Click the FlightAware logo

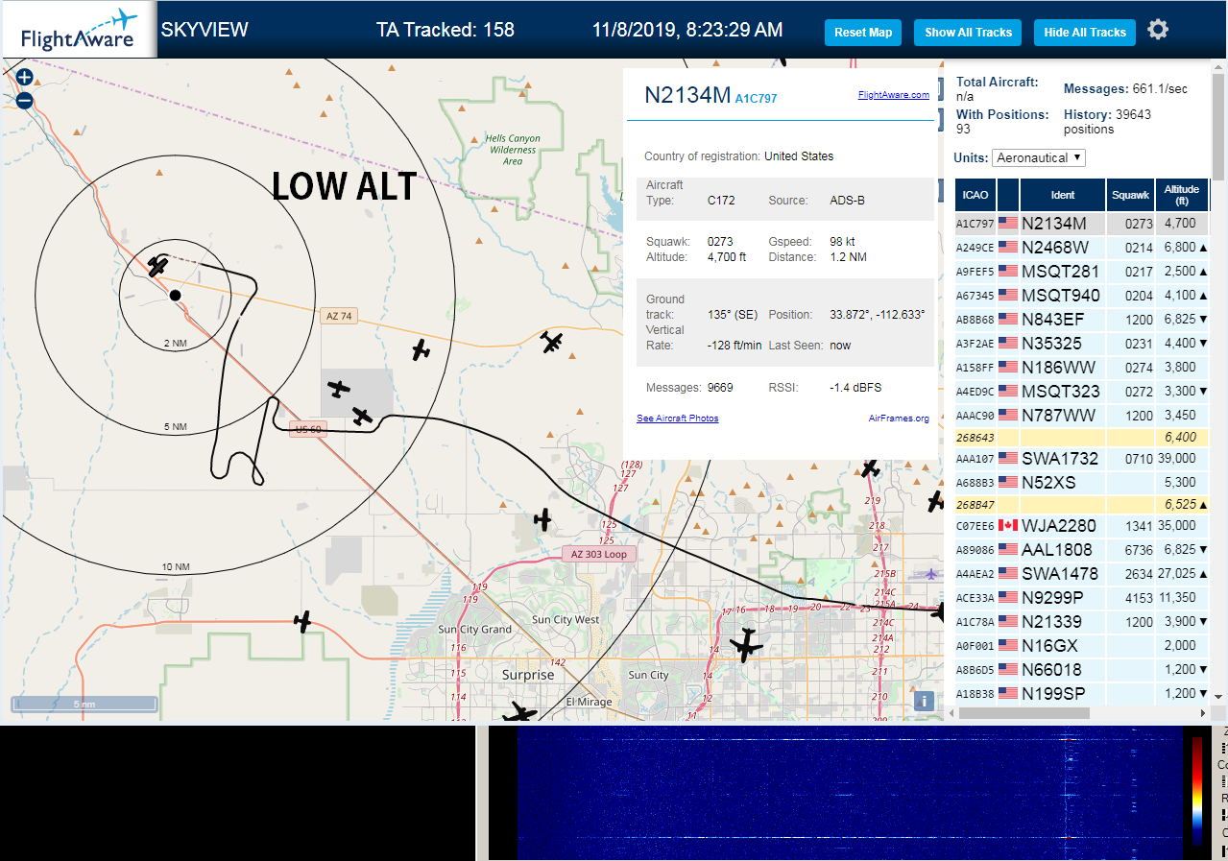78,29
